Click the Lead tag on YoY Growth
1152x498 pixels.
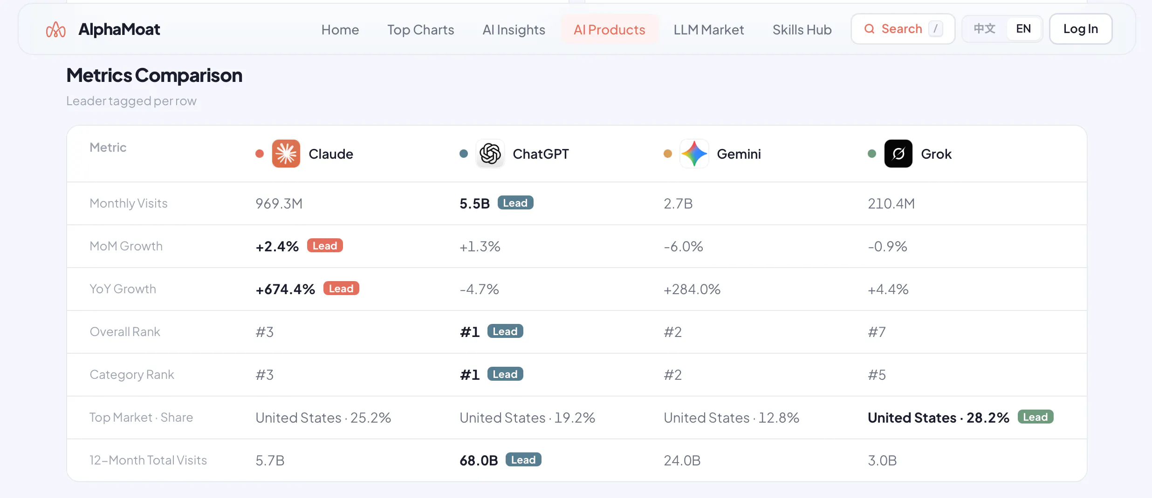click(341, 289)
